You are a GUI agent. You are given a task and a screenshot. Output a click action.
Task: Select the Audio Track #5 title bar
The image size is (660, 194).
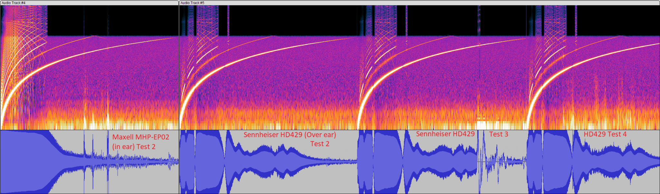[419, 3]
